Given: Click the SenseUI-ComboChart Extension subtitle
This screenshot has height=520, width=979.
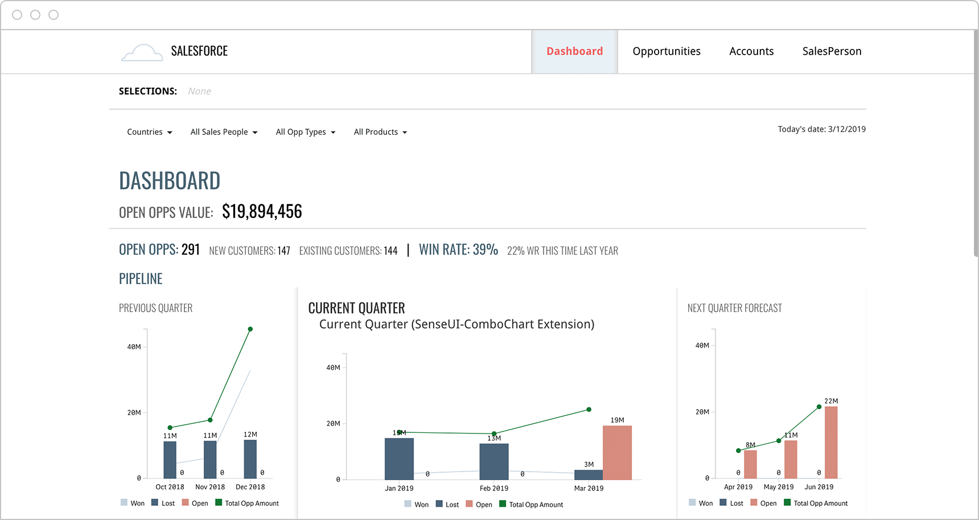Looking at the screenshot, I should pos(456,324).
